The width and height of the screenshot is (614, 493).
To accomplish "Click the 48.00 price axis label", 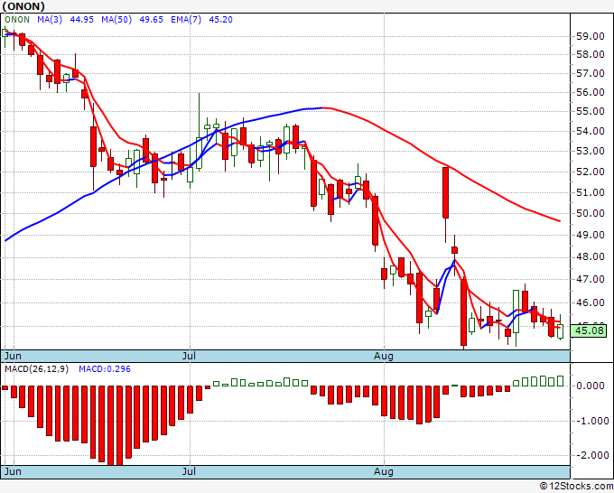I will coord(591,256).
